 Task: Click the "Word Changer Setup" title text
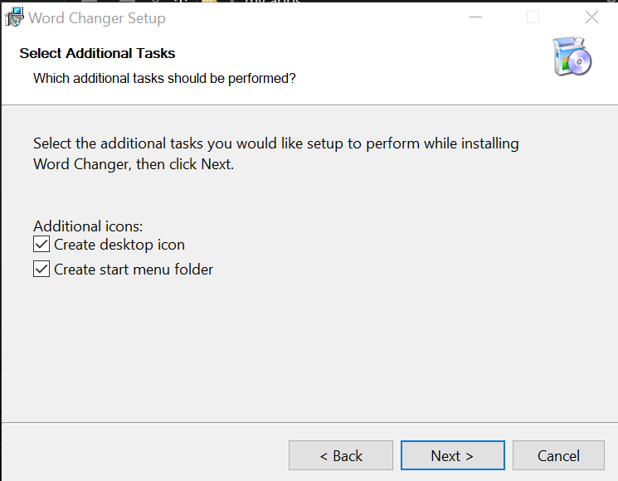tap(97, 17)
